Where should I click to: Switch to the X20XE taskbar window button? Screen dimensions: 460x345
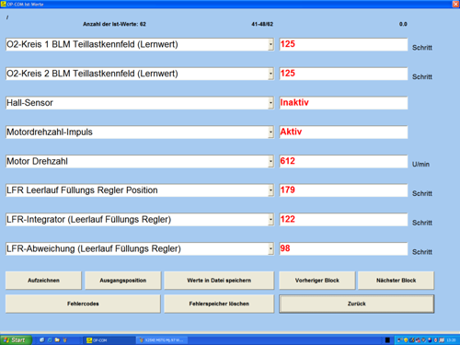[162, 340]
